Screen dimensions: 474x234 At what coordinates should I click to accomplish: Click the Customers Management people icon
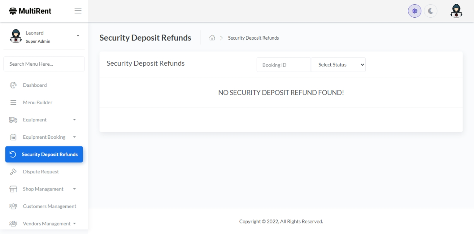(13, 206)
